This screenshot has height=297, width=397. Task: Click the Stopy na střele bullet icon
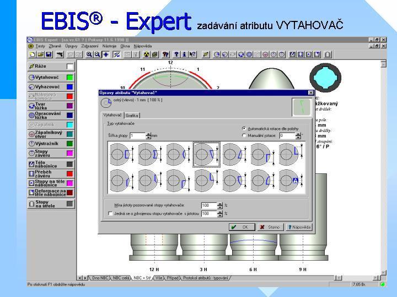click(31, 204)
